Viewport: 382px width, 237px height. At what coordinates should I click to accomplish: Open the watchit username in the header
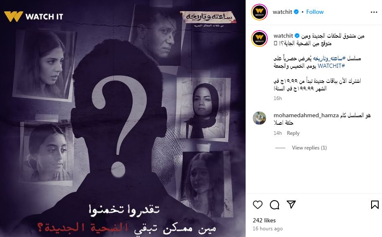[x=282, y=12]
